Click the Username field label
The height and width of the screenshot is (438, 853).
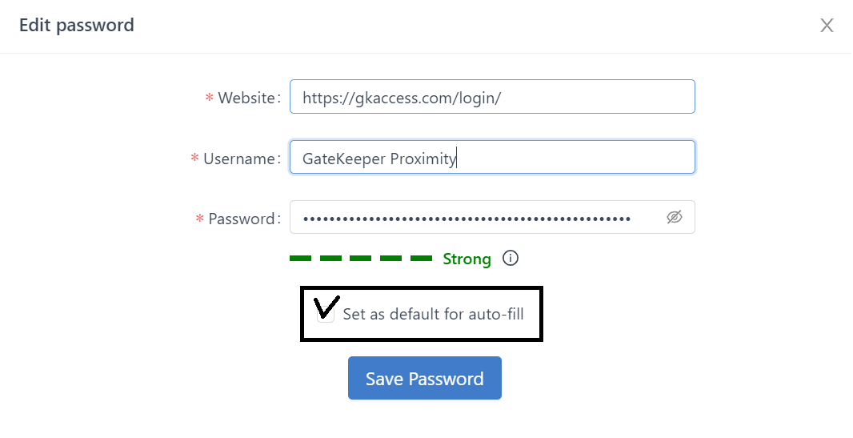[239, 159]
